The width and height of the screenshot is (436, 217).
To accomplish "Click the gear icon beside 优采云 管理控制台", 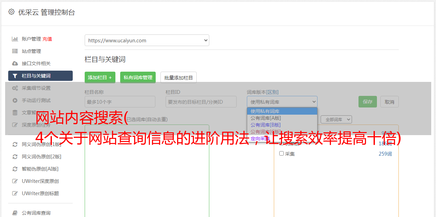I will [11, 12].
